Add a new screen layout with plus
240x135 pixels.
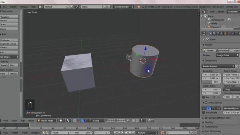click(68, 7)
